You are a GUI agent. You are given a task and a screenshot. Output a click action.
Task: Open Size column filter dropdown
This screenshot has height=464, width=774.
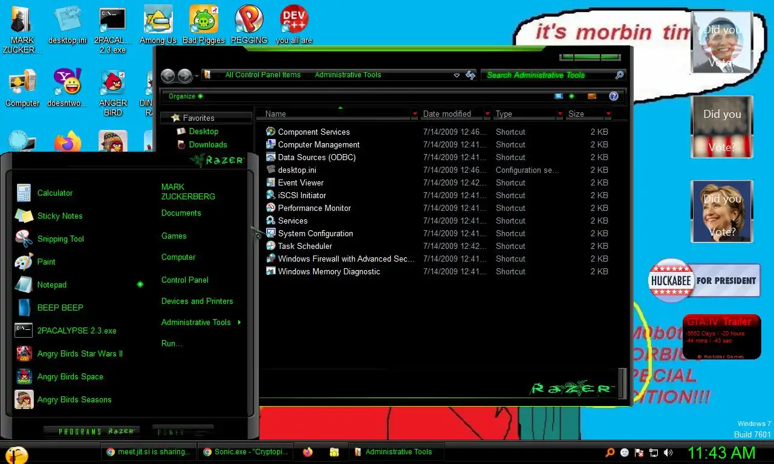tap(608, 114)
